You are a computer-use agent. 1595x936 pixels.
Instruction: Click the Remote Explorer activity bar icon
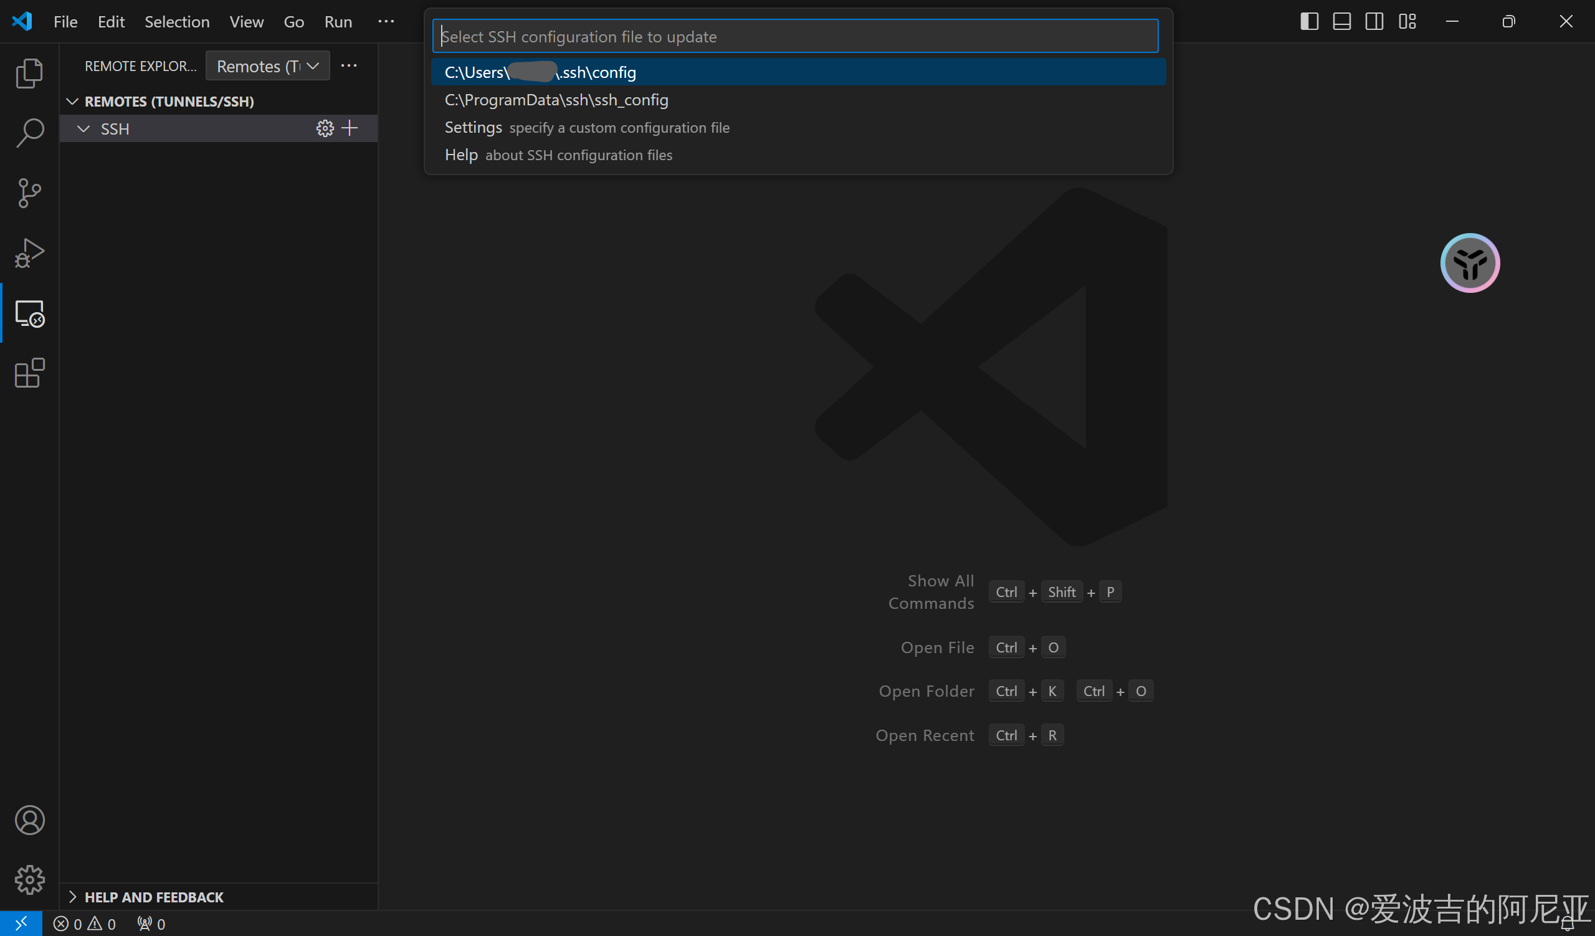click(x=29, y=313)
